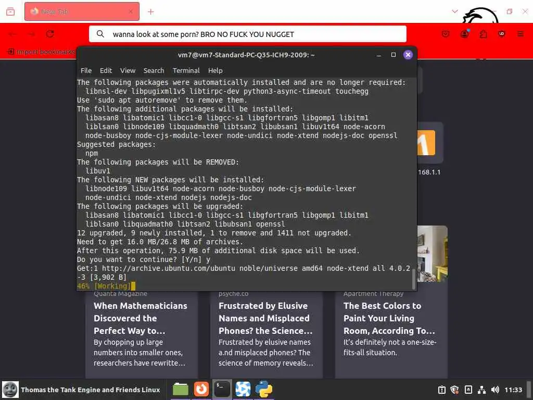Open Thomas the Tank Engine Linux menu
533x400 pixels.
pos(81,390)
